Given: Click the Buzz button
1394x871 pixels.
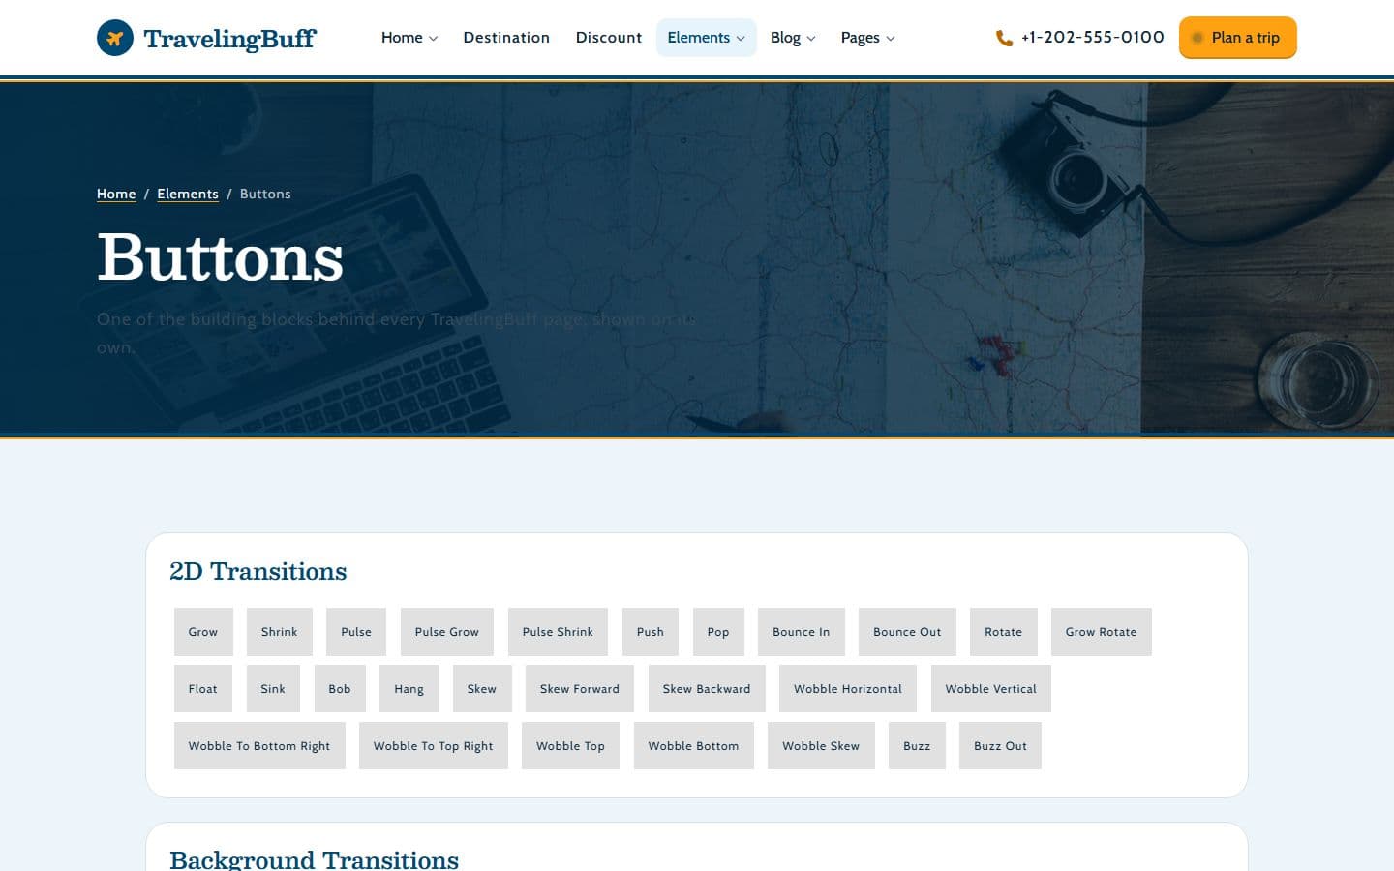Looking at the screenshot, I should [917, 746].
